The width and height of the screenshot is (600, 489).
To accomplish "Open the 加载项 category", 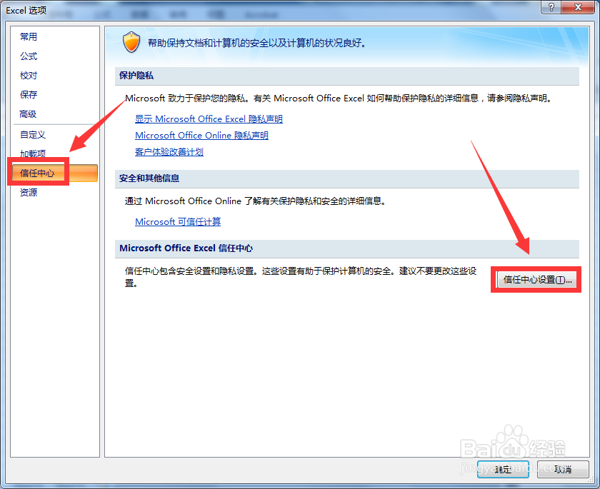I will coord(33,153).
